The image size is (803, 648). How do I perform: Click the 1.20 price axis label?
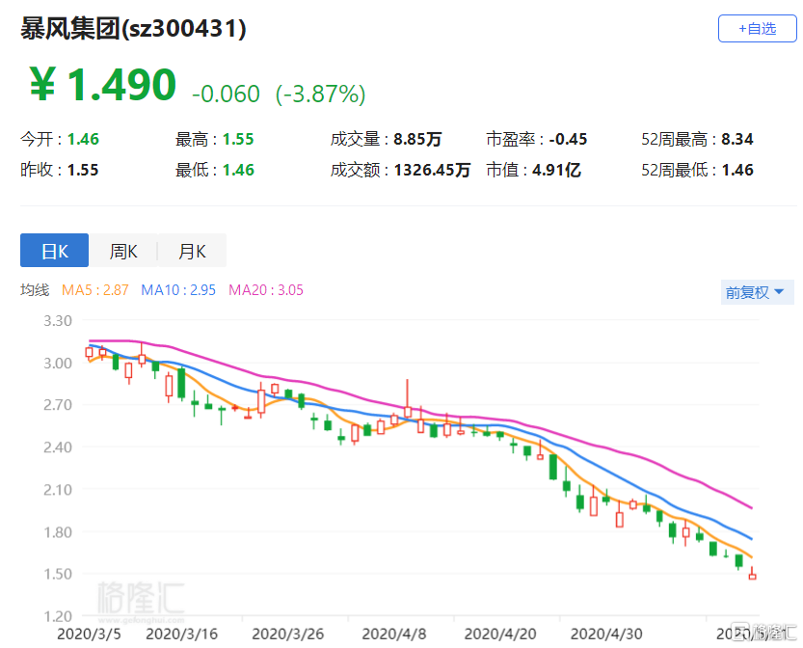(x=58, y=616)
